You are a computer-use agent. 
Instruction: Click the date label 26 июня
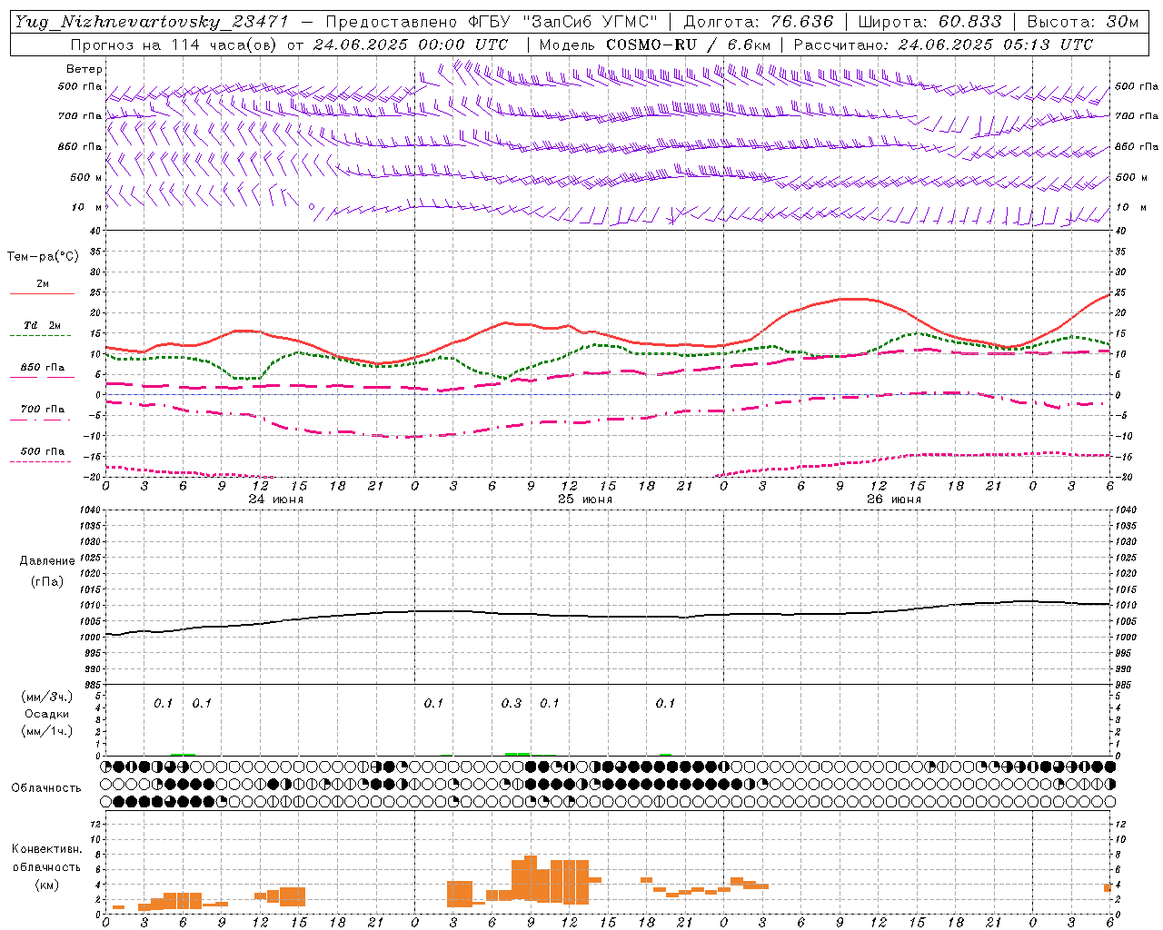point(893,500)
